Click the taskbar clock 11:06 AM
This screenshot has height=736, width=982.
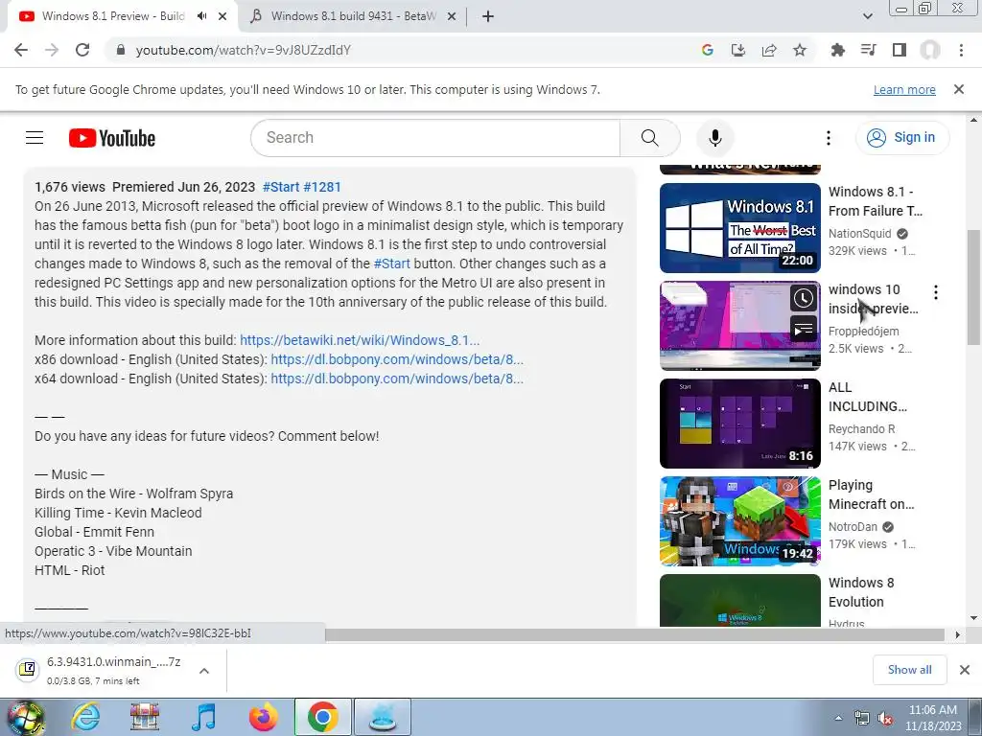932,718
